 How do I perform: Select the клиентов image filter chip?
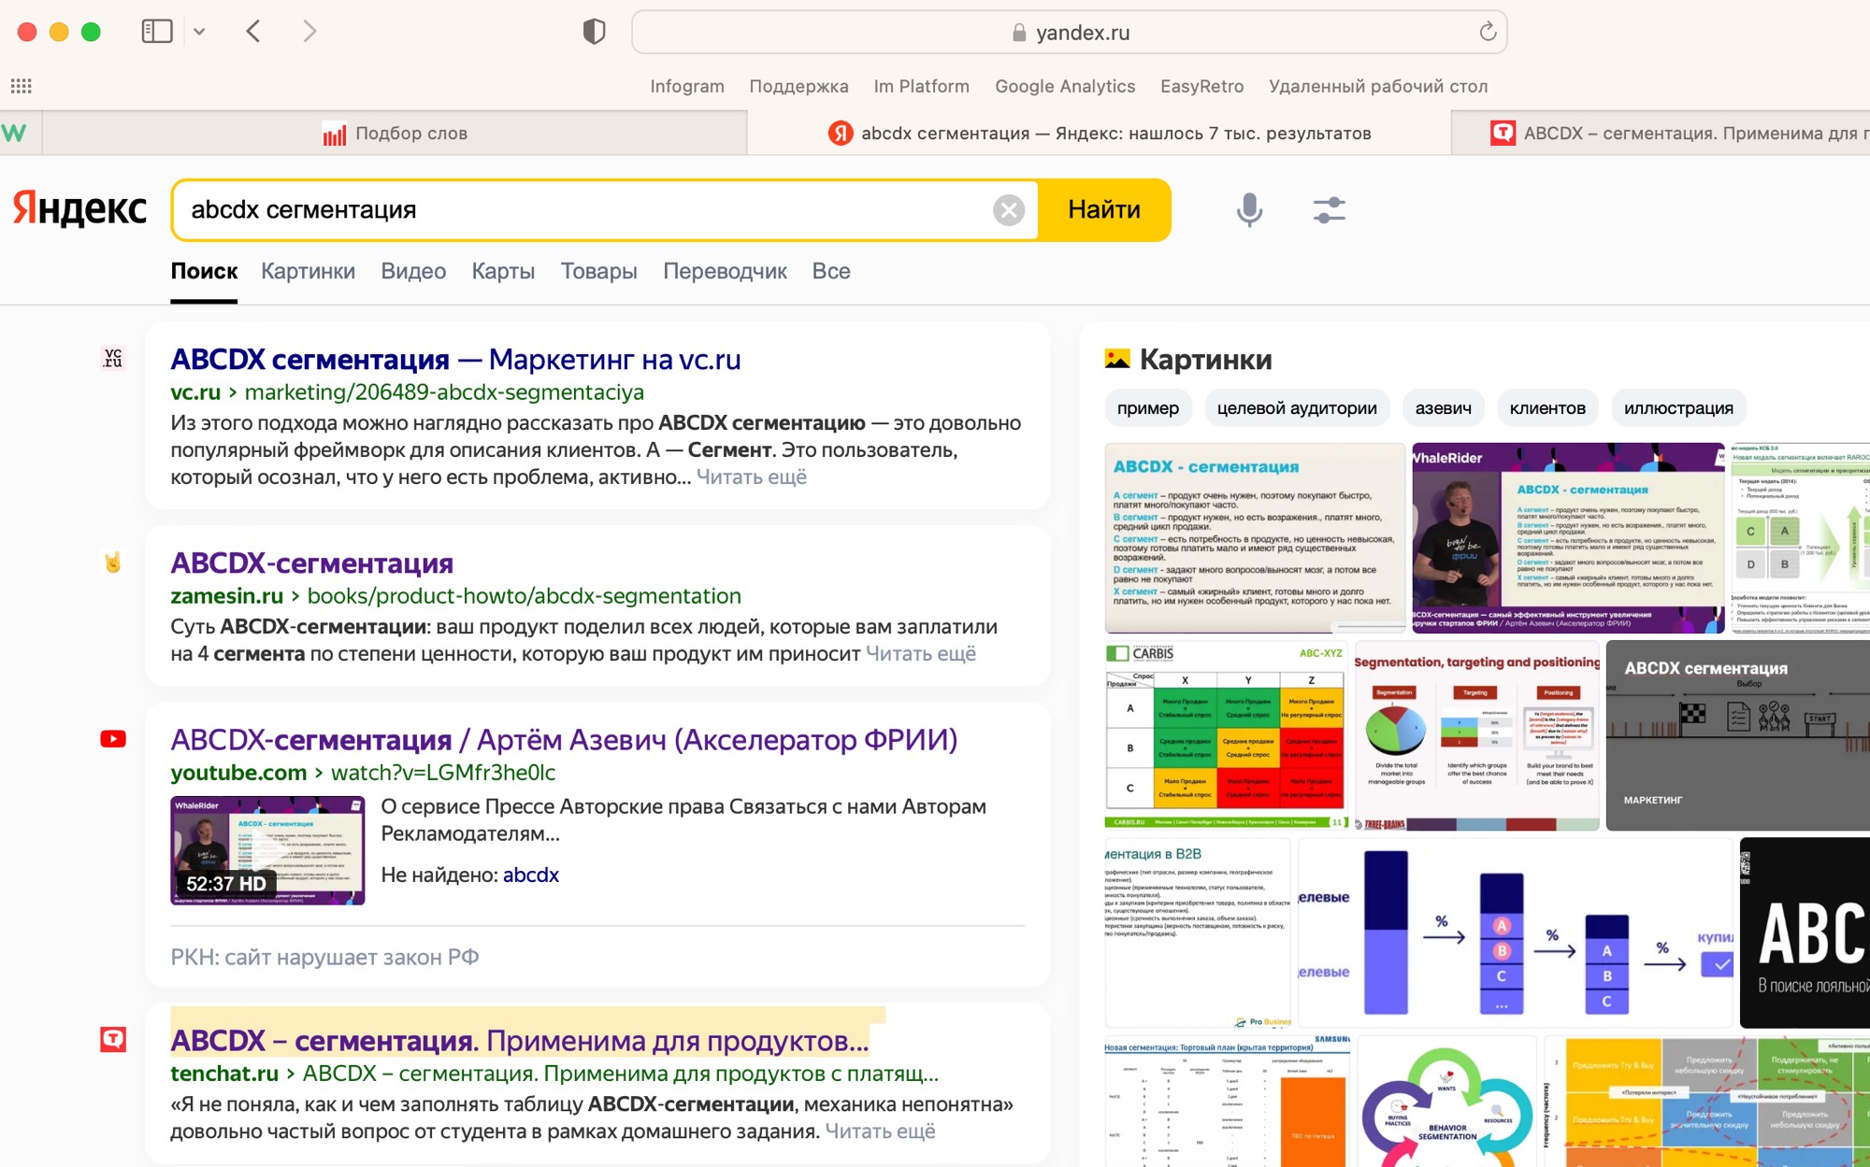pos(1547,408)
